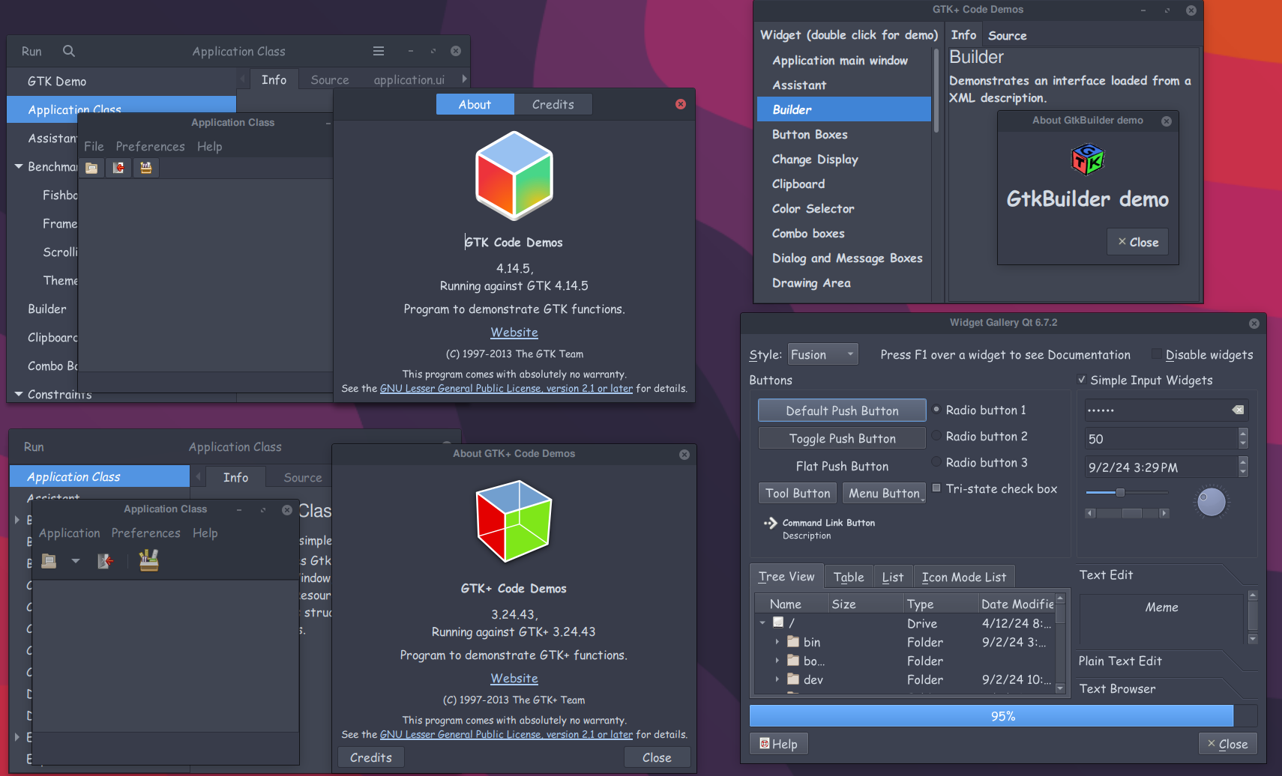Viewport: 1282px width, 776px height.
Task: Click the GTK cube icon in GtkBuilder demo
Action: (1088, 160)
